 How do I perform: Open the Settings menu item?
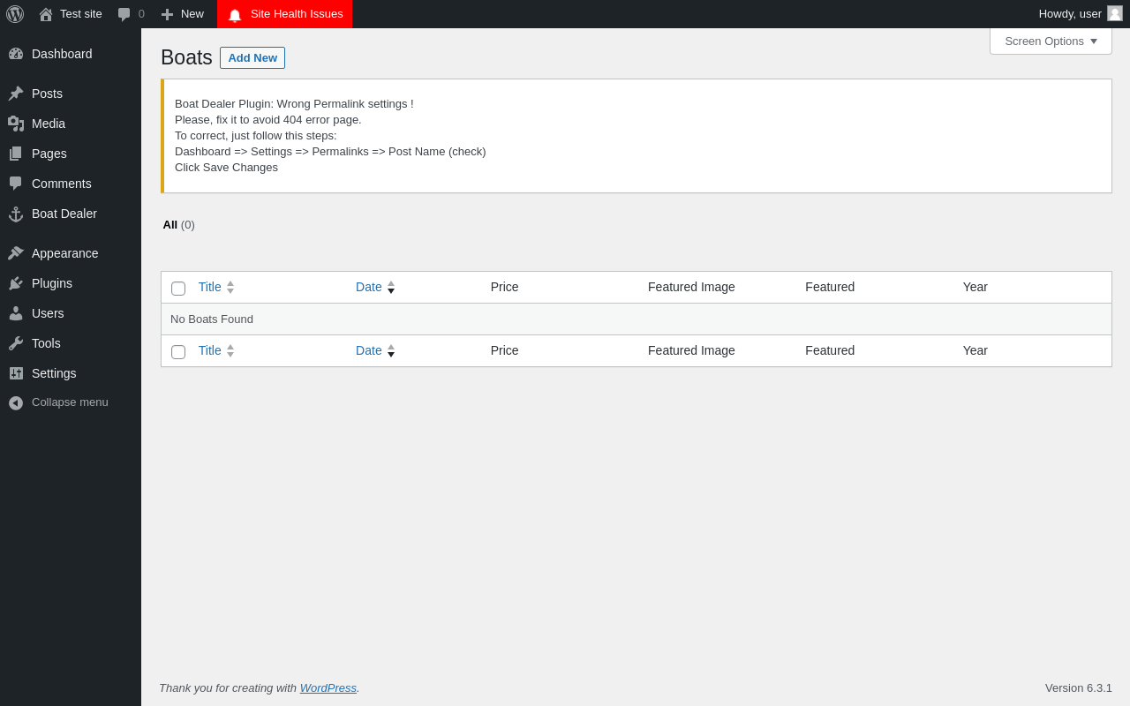coord(71,373)
